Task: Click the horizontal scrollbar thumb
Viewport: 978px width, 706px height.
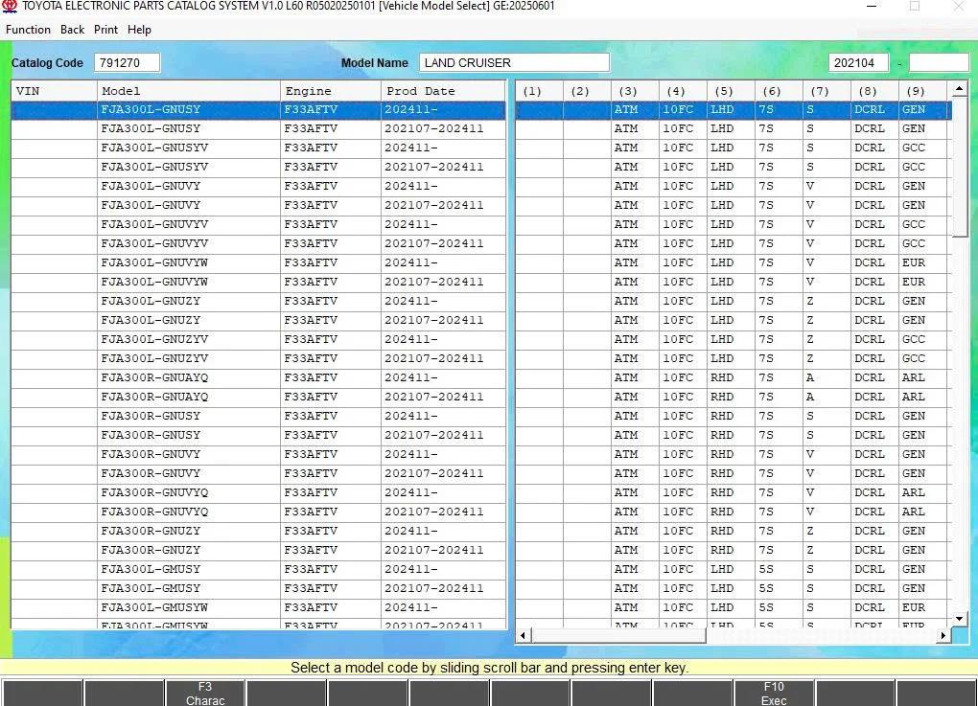Action: click(618, 635)
